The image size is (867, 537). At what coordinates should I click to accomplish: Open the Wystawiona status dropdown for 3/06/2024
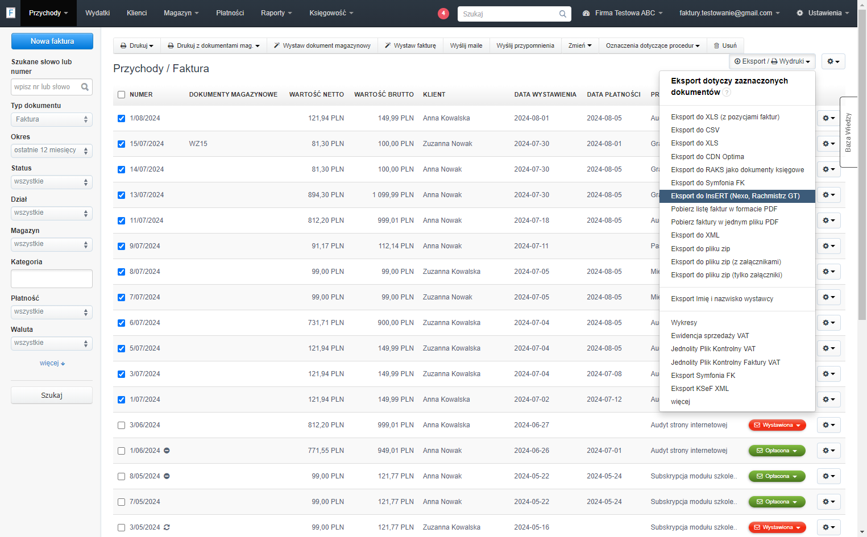coord(777,425)
